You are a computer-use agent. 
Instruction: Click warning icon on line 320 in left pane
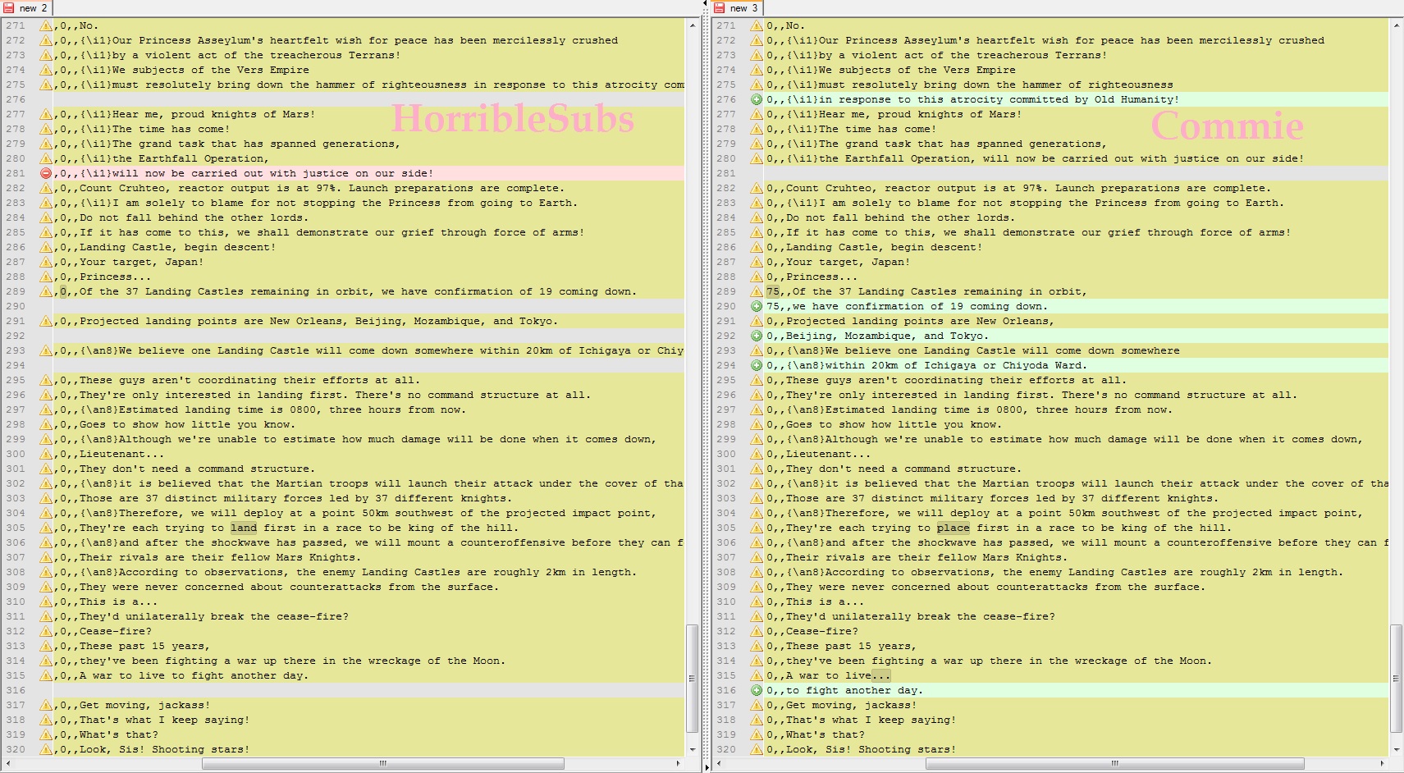46,749
